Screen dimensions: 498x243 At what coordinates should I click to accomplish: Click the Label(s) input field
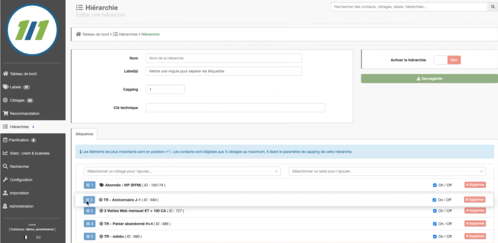pos(224,71)
